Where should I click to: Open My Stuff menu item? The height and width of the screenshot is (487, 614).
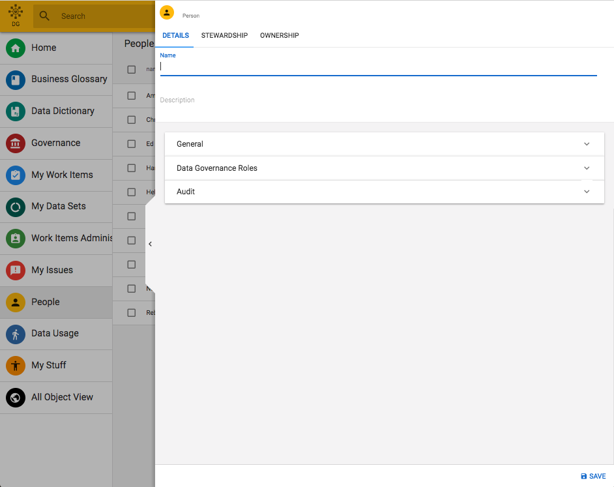point(56,366)
